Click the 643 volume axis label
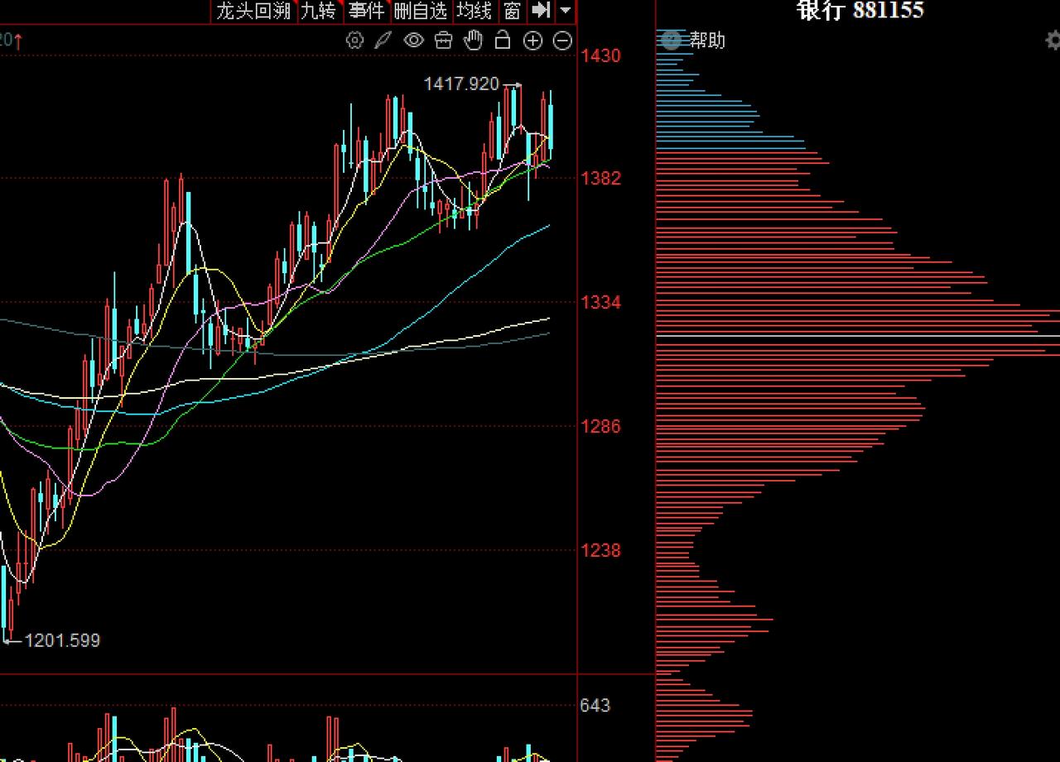The image size is (1060, 762). click(595, 706)
